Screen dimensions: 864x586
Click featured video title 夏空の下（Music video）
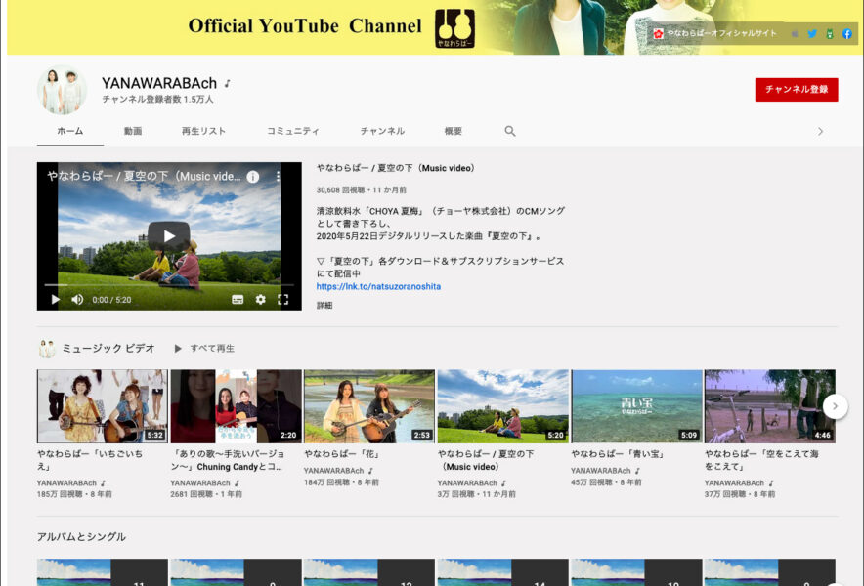coord(395,168)
